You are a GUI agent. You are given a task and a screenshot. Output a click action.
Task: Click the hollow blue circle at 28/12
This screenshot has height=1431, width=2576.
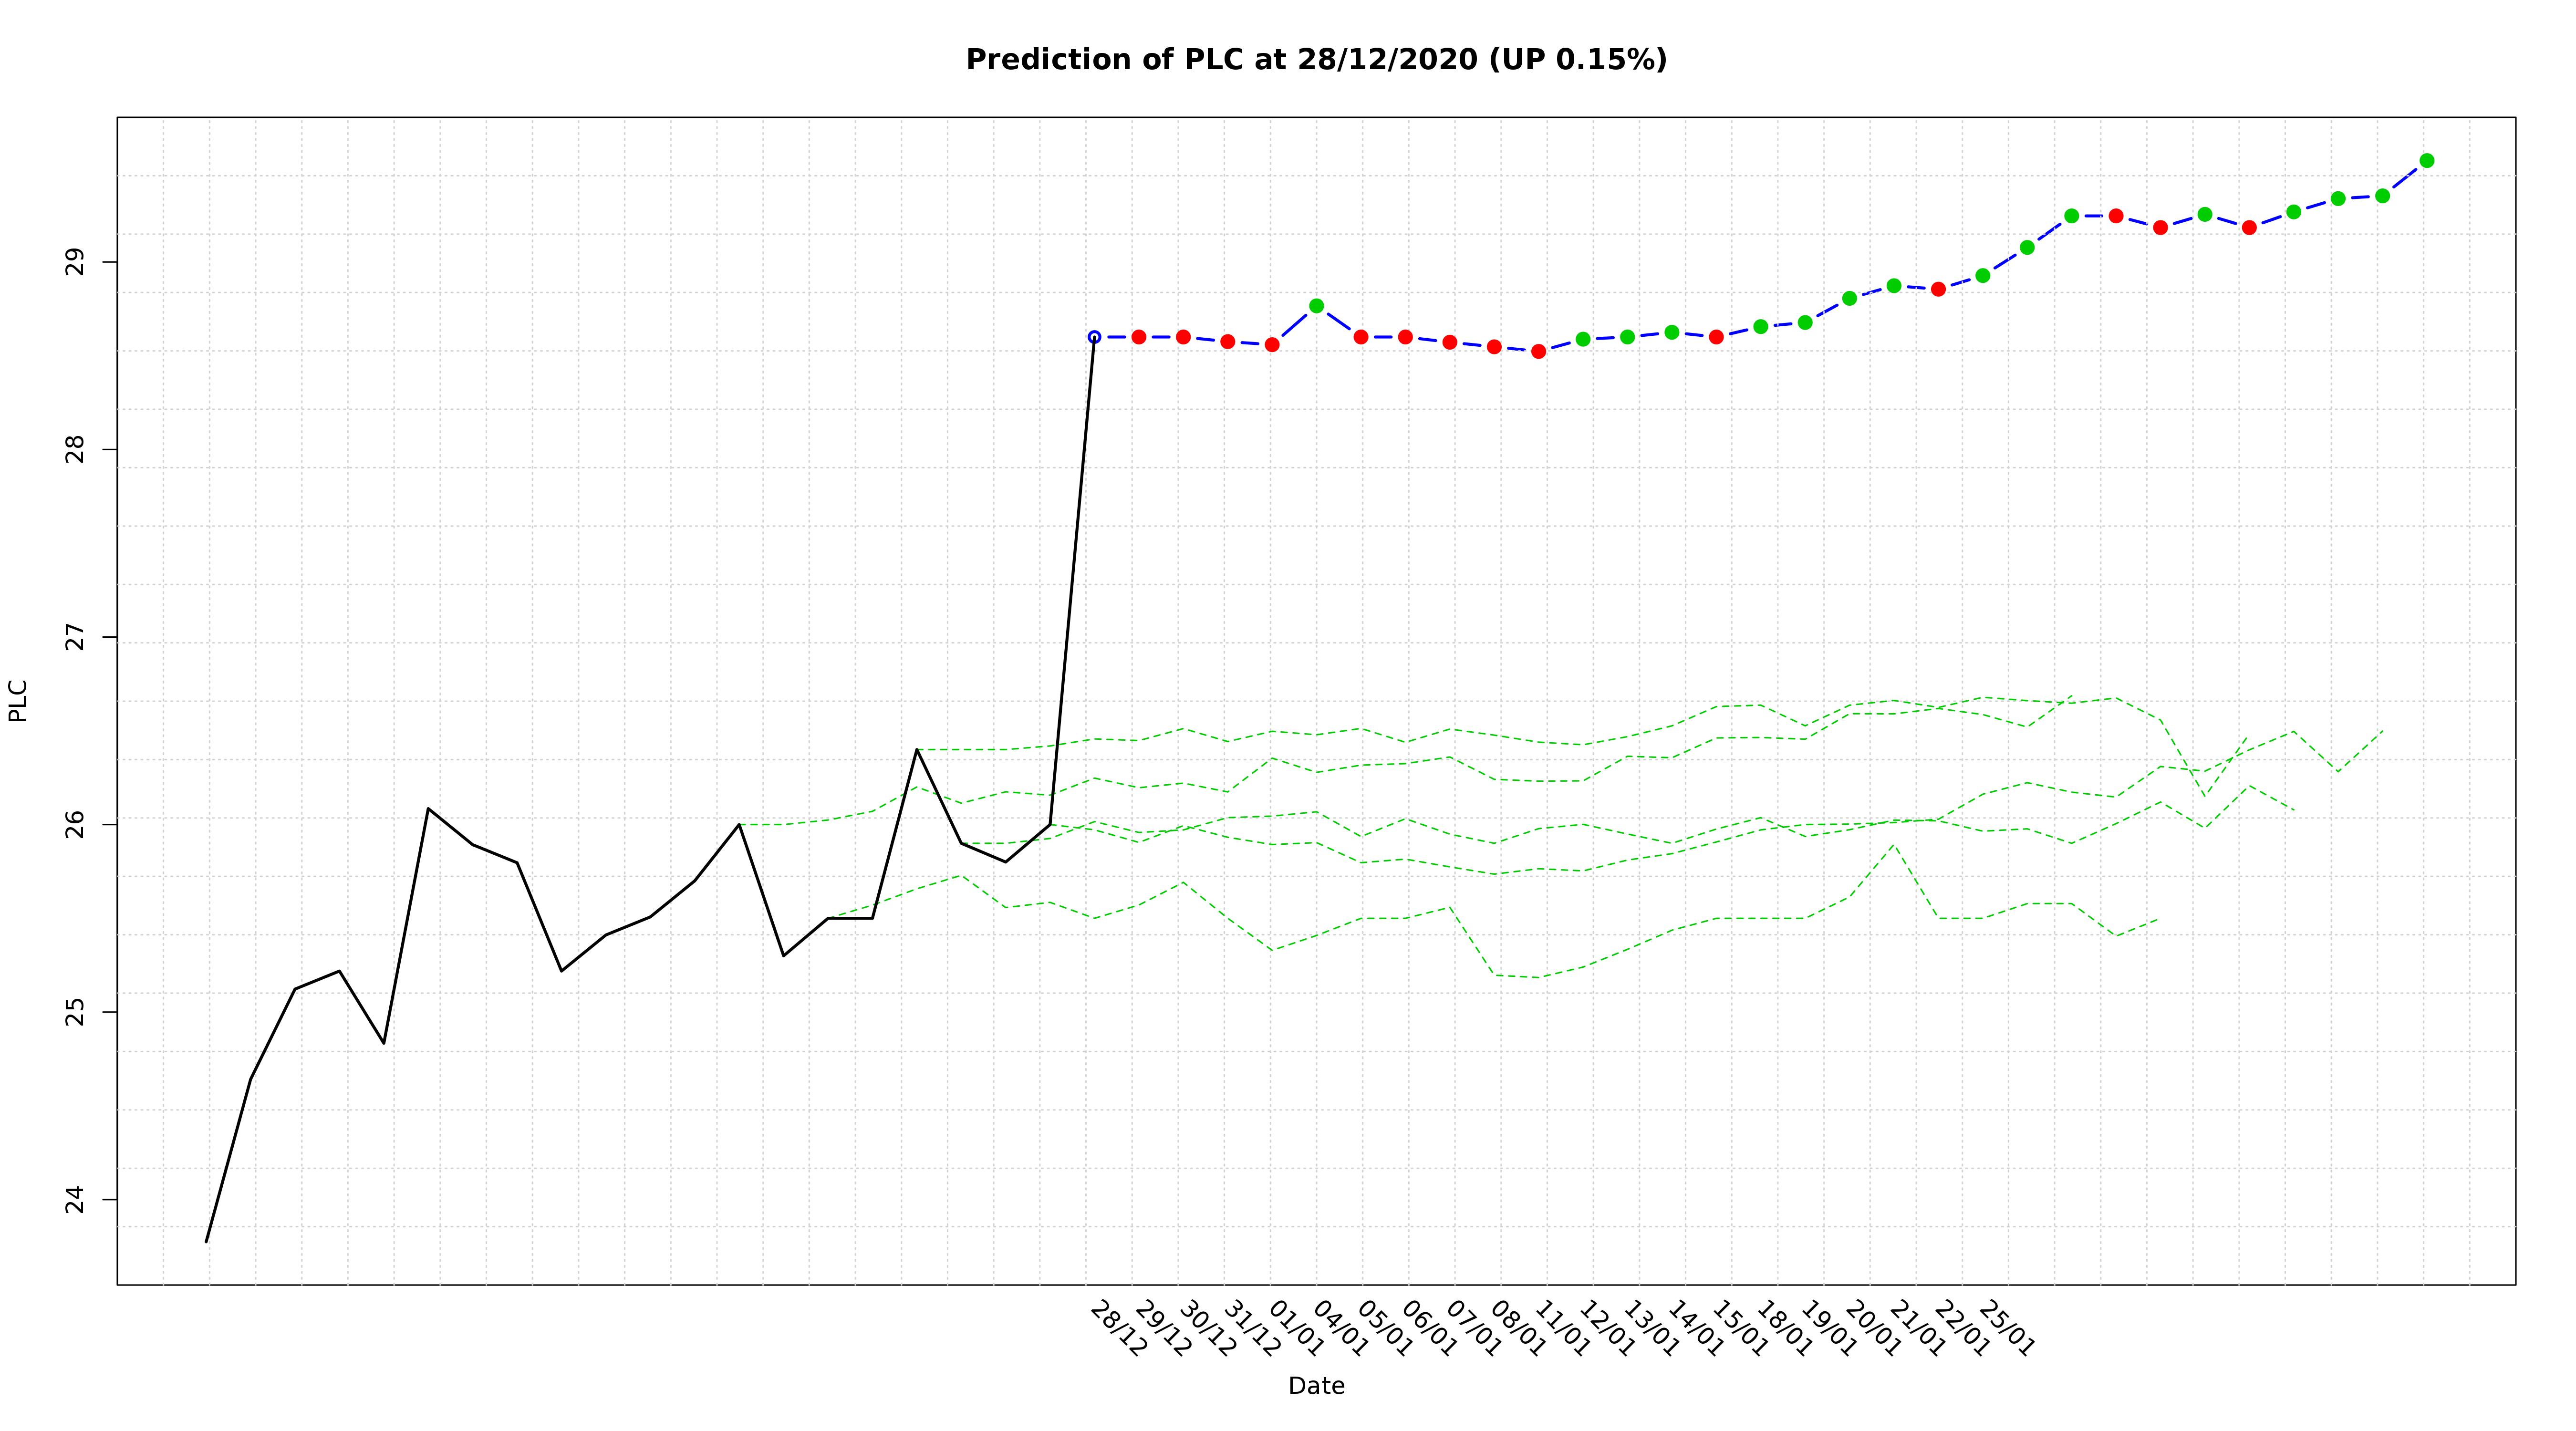point(1094,337)
